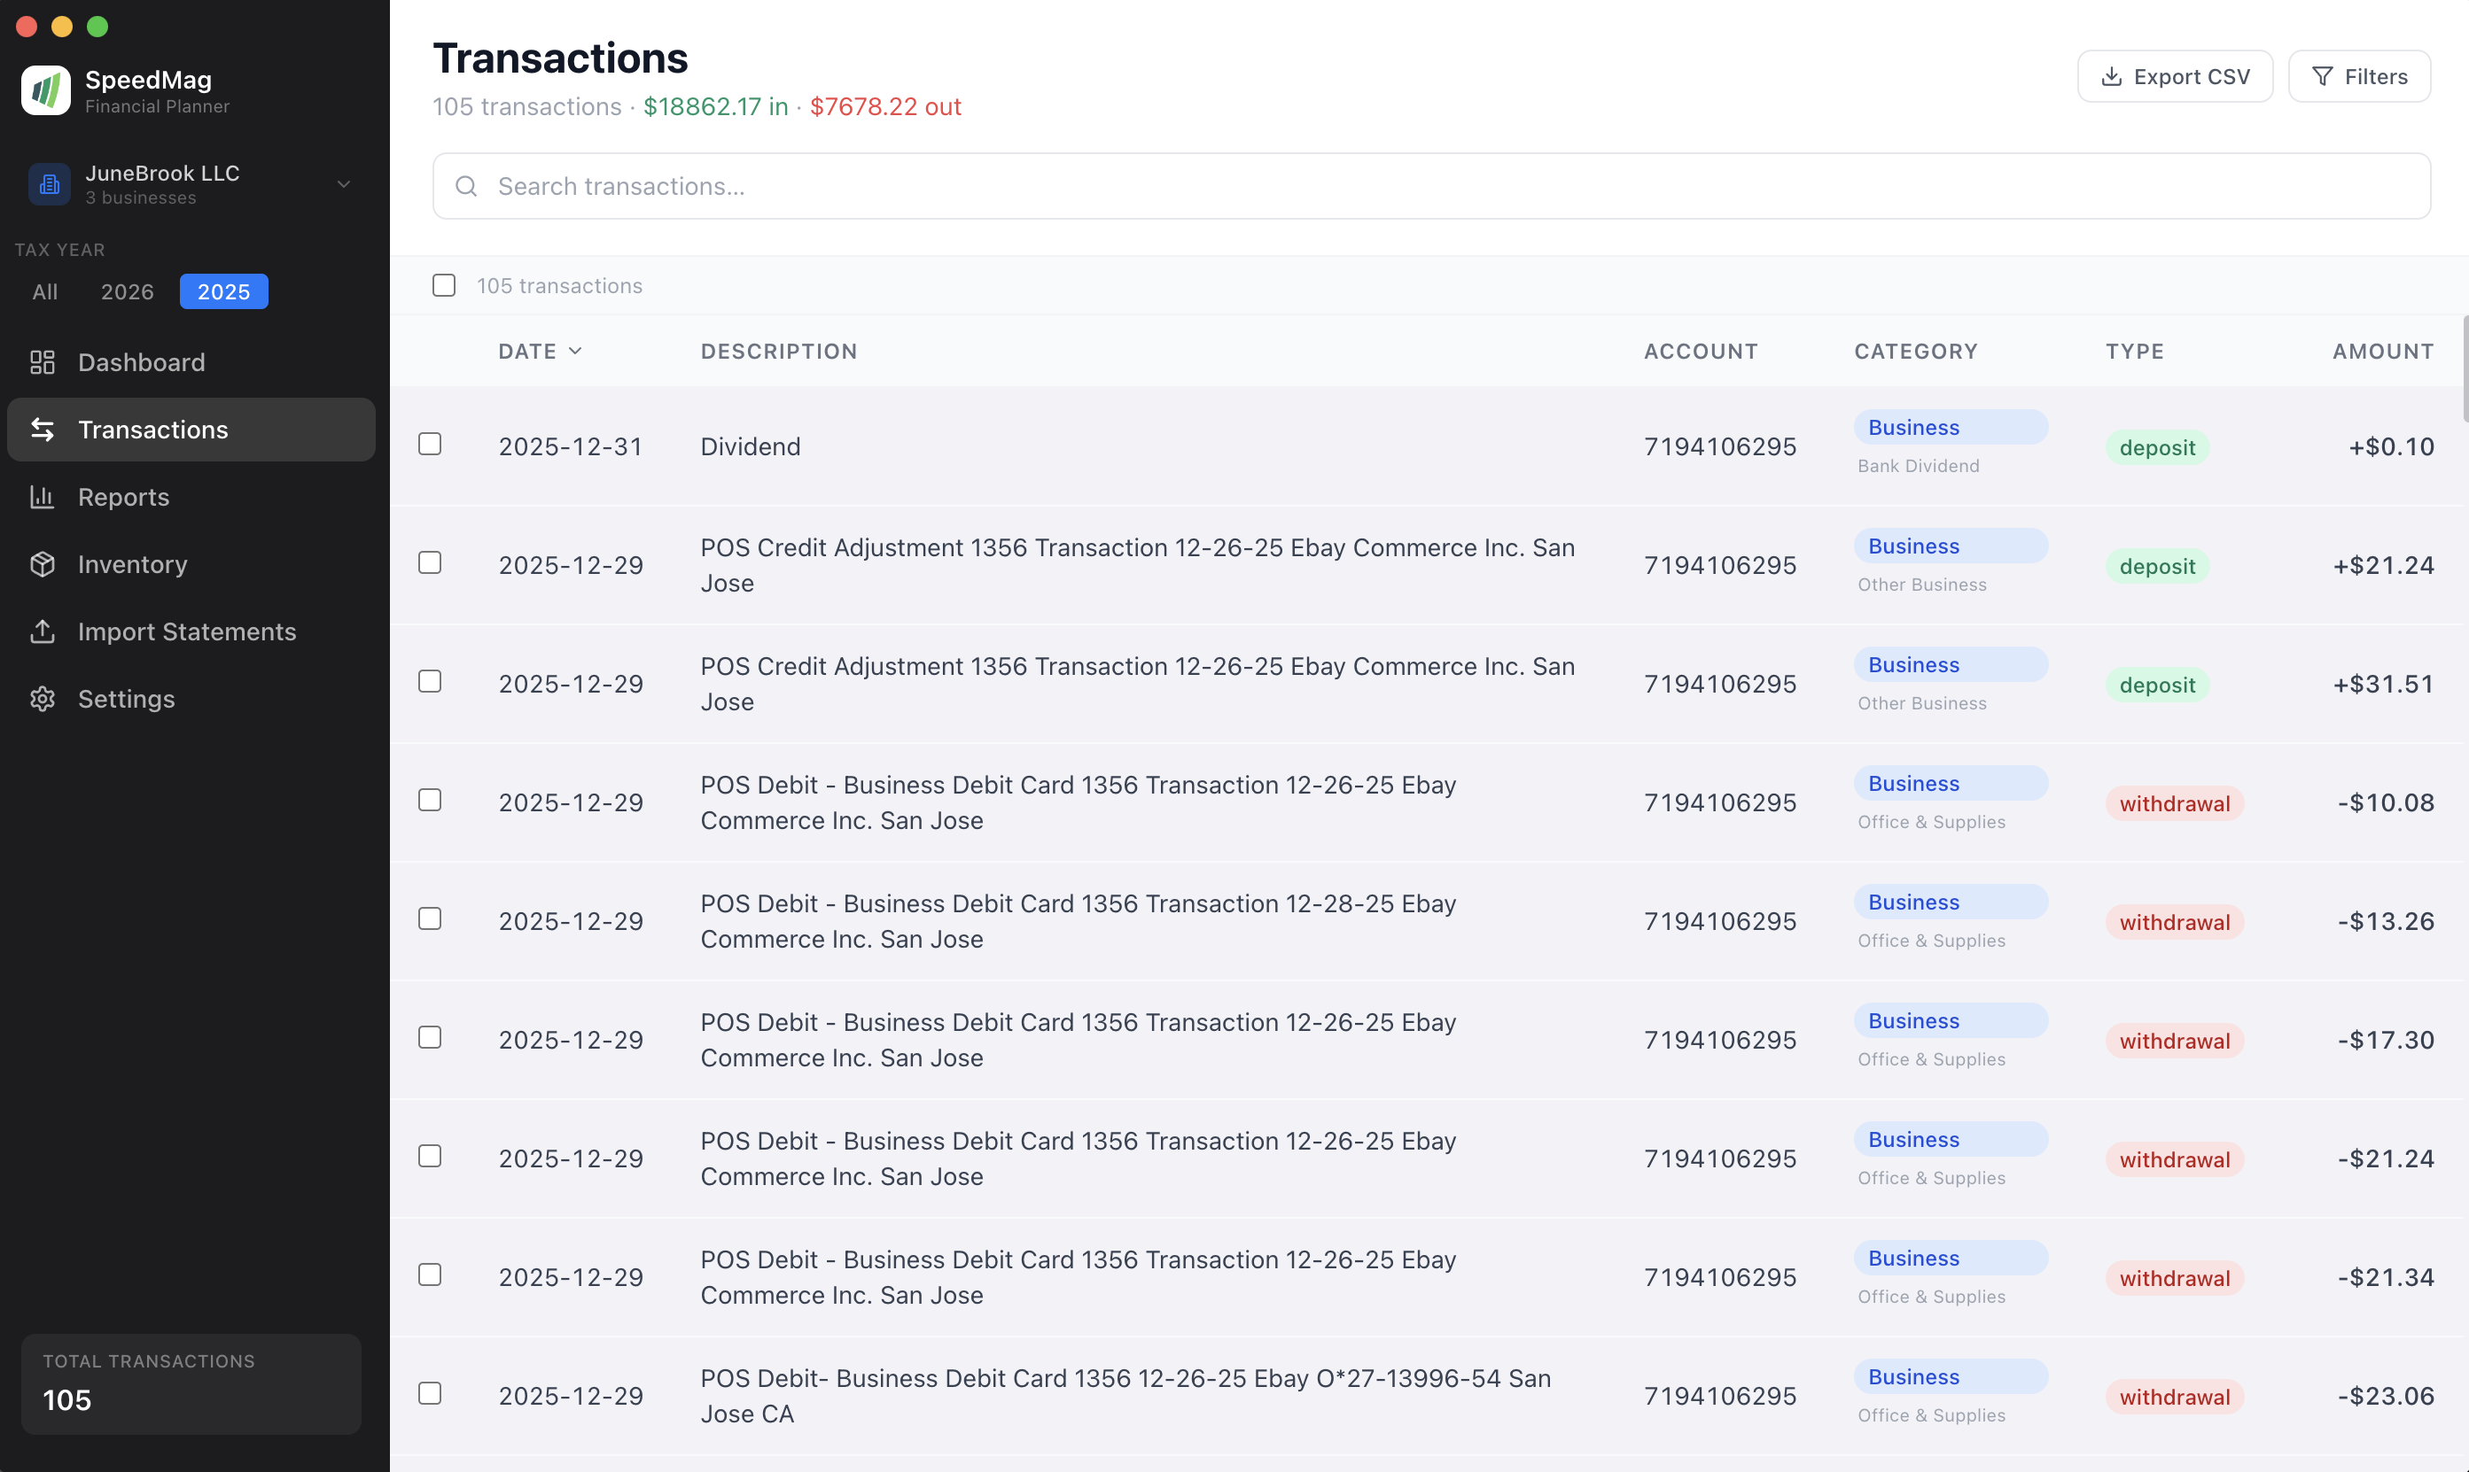Click the Import Statements upload icon
Image resolution: width=2469 pixels, height=1472 pixels.
pos(42,631)
